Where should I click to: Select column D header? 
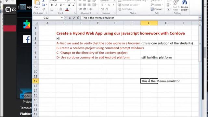pos(98,23)
